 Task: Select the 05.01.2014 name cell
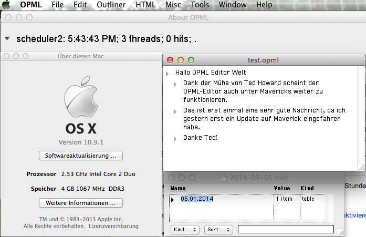[x=197, y=199]
